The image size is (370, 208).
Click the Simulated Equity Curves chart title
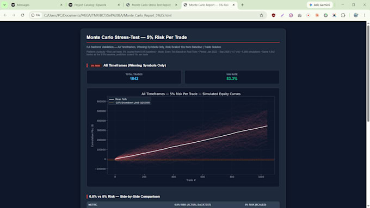pyautogui.click(x=191, y=94)
